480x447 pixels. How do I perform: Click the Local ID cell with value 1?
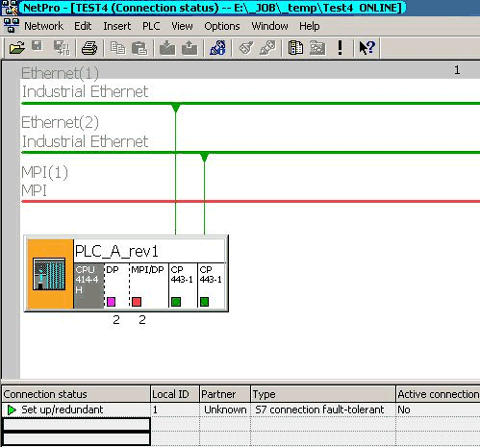[x=175, y=410]
